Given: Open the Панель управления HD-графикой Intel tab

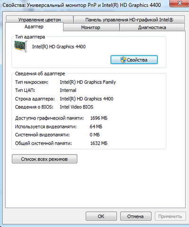Looking at the screenshot, I should [x=129, y=19].
